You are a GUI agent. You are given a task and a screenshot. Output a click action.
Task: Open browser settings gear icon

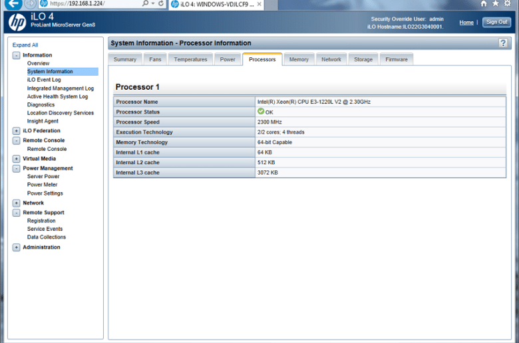(x=508, y=3)
